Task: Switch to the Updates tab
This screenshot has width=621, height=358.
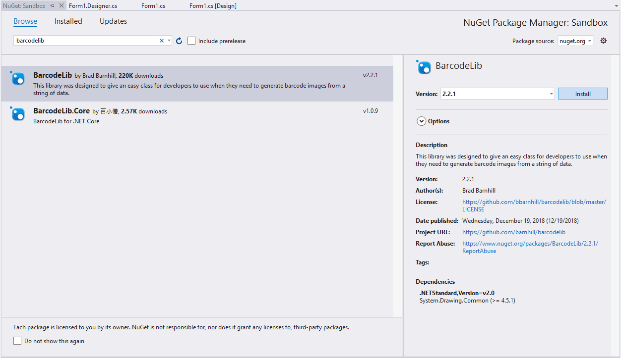Action: pos(113,21)
